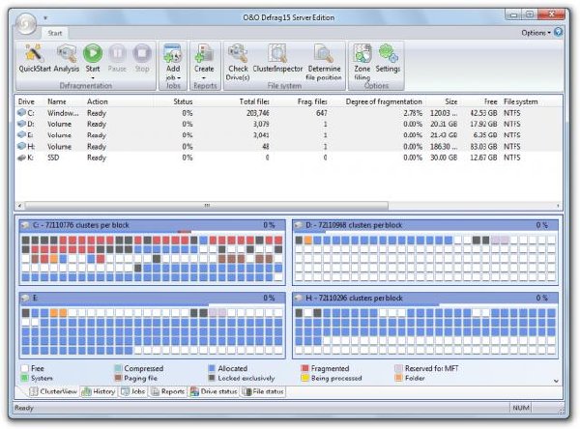Select the D: drive icon in list
Image resolution: width=580 pixels, height=429 pixels.
pos(22,124)
